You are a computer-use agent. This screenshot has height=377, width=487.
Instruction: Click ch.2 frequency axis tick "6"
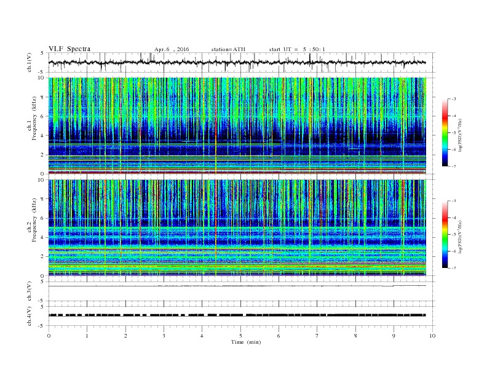(43, 218)
